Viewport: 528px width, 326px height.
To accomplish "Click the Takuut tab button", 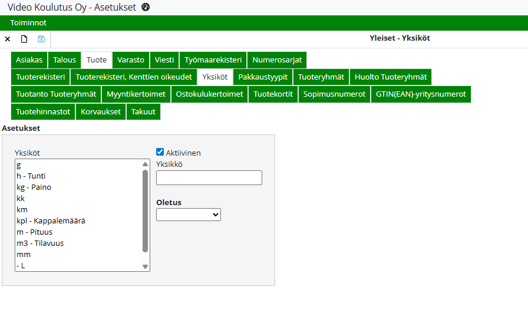I will 143,111.
